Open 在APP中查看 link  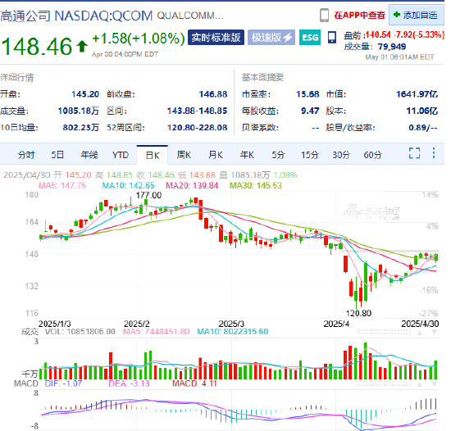(x=359, y=16)
